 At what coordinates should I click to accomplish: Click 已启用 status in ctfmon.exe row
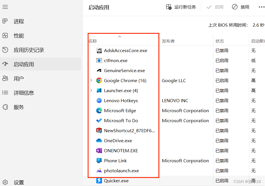tap(222, 60)
